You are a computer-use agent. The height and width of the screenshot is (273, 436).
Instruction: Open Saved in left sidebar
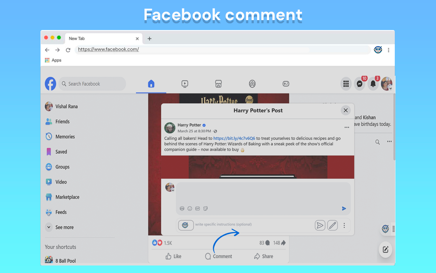click(x=56, y=152)
